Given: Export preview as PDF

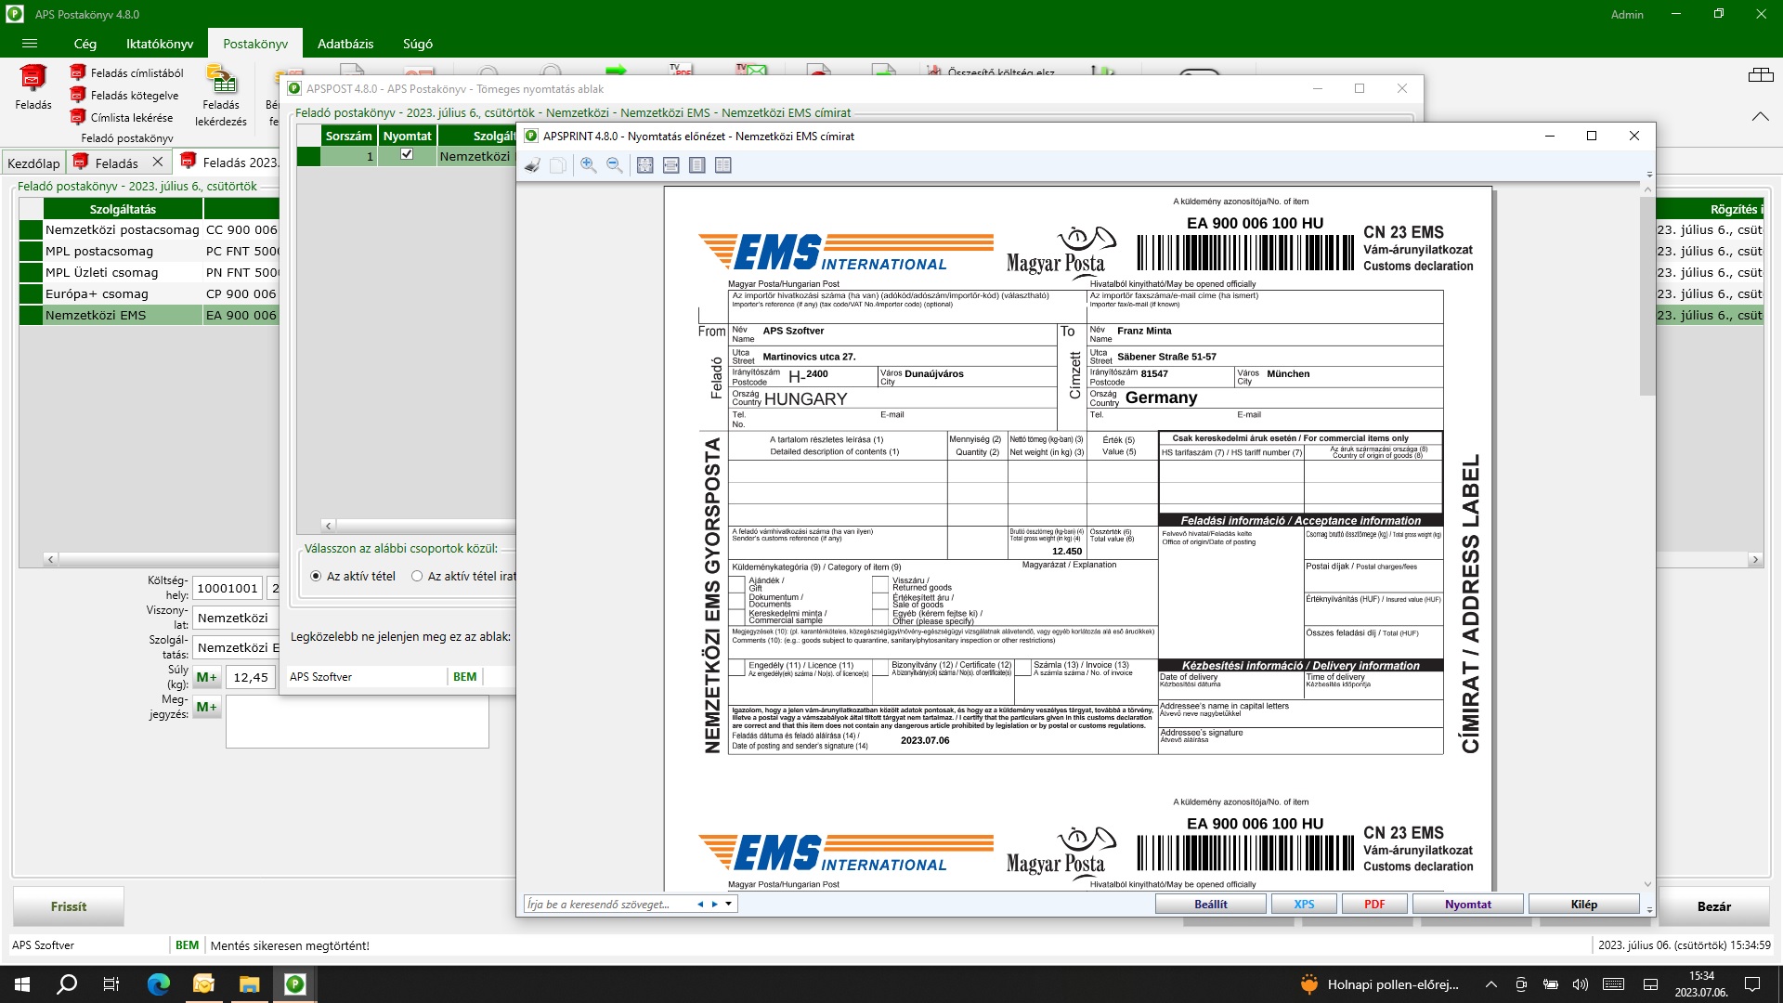Looking at the screenshot, I should pyautogui.click(x=1374, y=905).
